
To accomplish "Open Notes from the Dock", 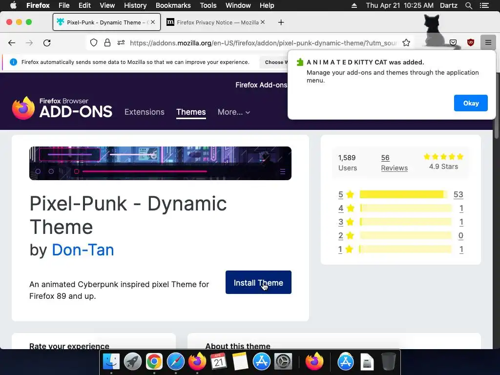I will pos(240,362).
